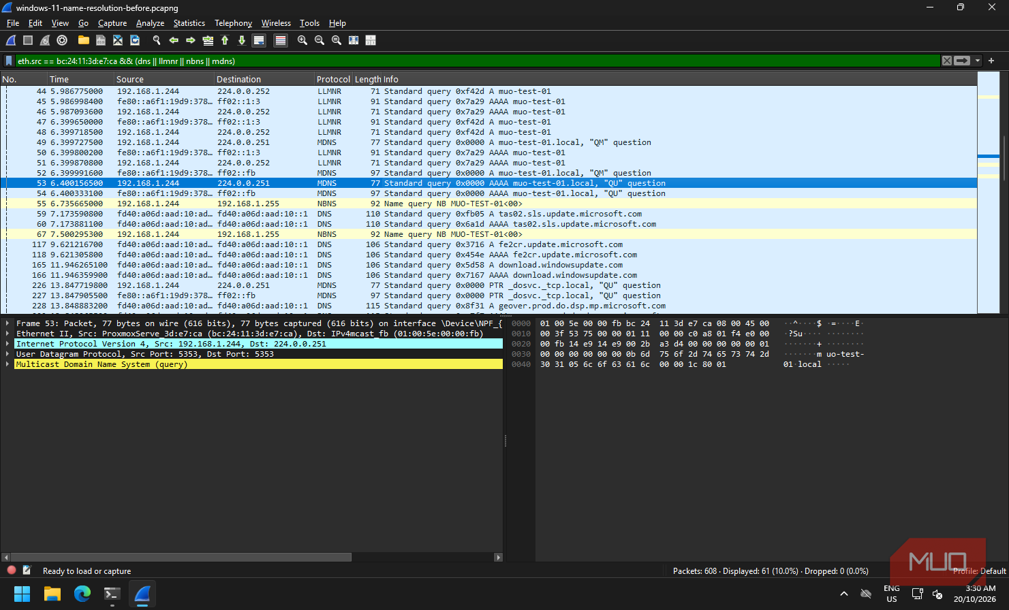
Task: Reload this capture file
Action: coord(135,41)
